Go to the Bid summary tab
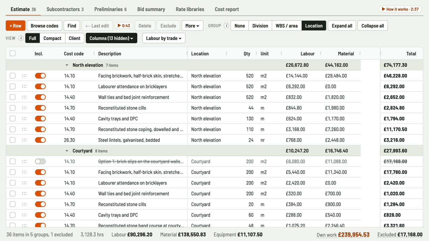 151,9
